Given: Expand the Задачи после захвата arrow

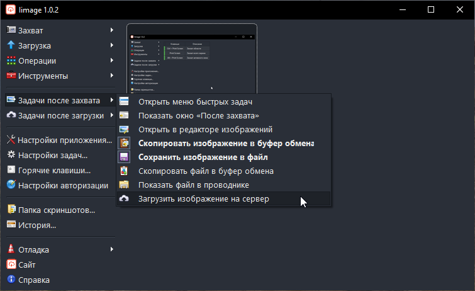Looking at the screenshot, I should [112, 100].
